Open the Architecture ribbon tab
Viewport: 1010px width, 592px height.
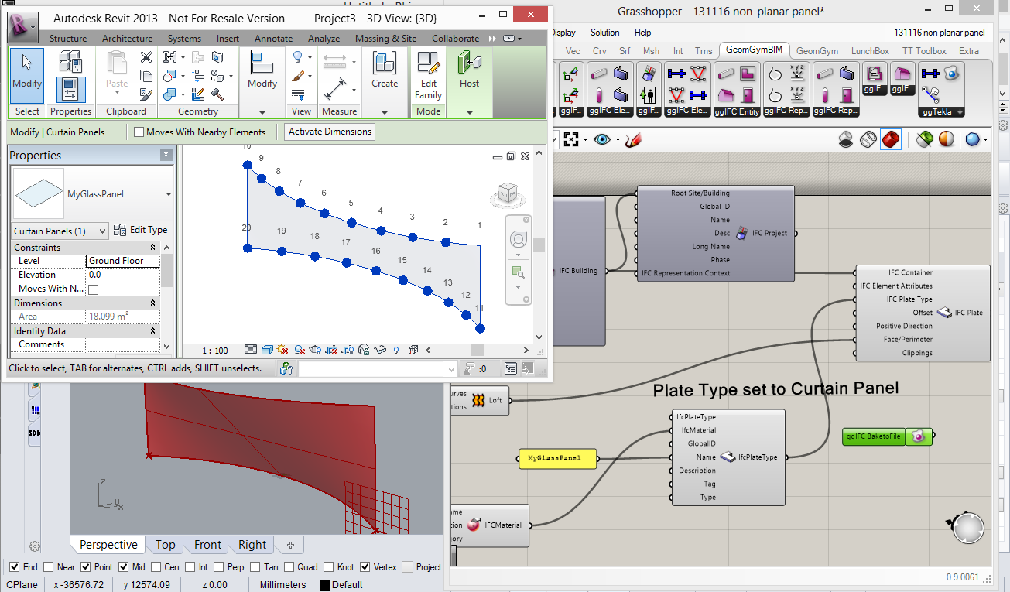coord(128,39)
